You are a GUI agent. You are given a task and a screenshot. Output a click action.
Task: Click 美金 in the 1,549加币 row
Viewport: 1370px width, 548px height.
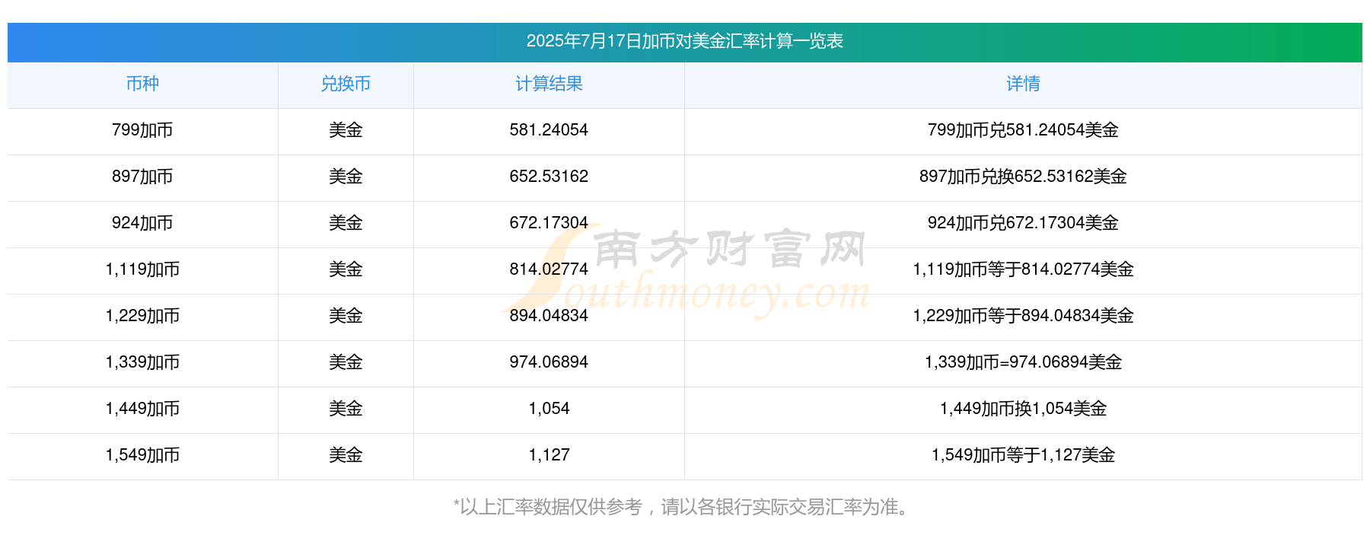346,455
